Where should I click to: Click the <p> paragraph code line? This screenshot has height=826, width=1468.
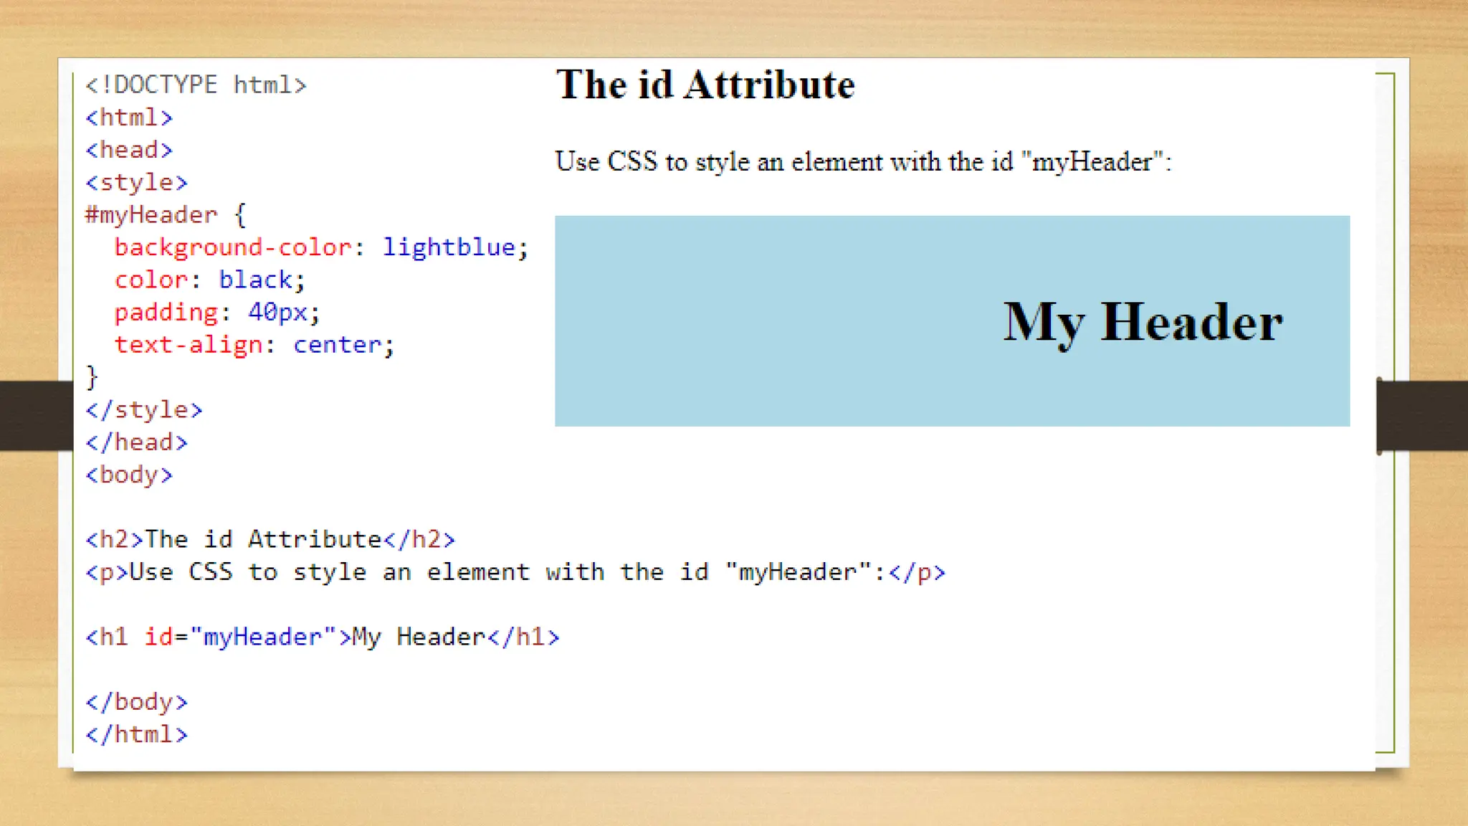tap(515, 572)
